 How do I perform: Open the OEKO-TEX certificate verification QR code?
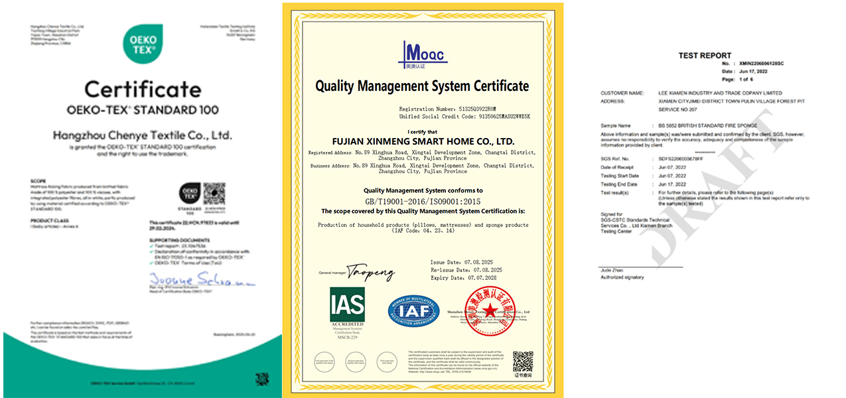pos(215,194)
